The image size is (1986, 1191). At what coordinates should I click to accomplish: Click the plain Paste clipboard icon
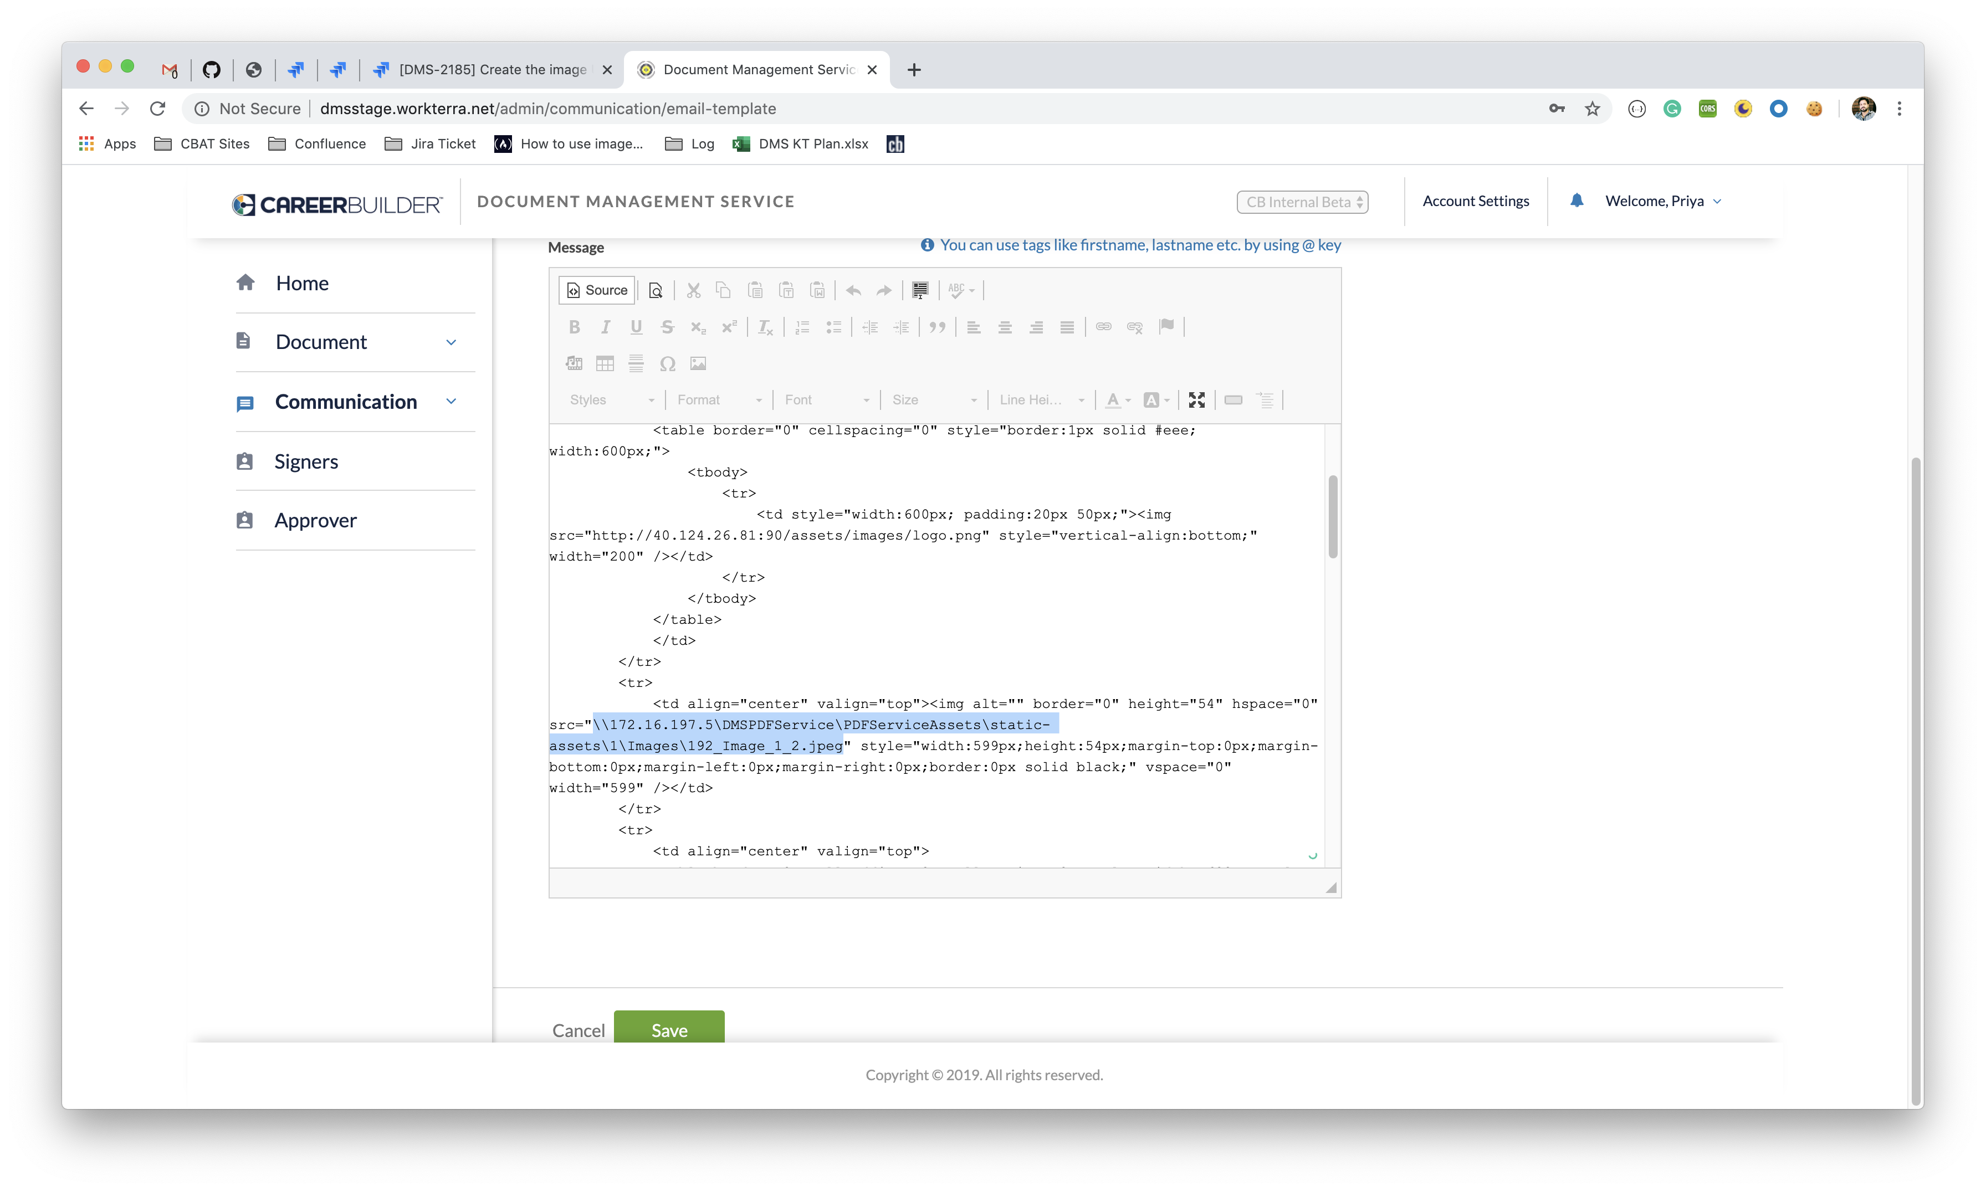point(755,290)
